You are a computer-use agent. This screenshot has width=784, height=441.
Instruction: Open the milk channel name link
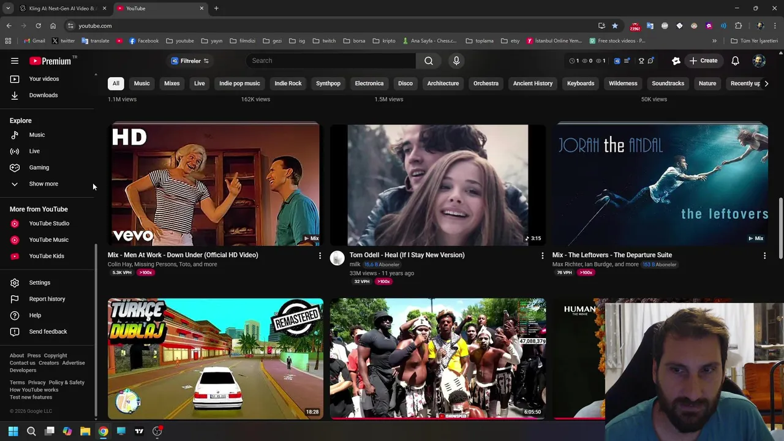click(355, 265)
